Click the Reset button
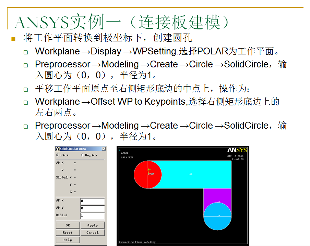 [x=68, y=232]
